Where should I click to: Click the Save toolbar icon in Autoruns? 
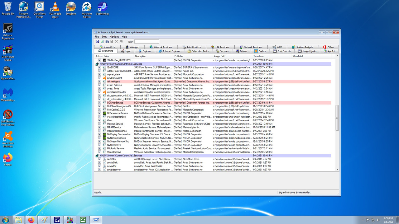[x=98, y=41]
